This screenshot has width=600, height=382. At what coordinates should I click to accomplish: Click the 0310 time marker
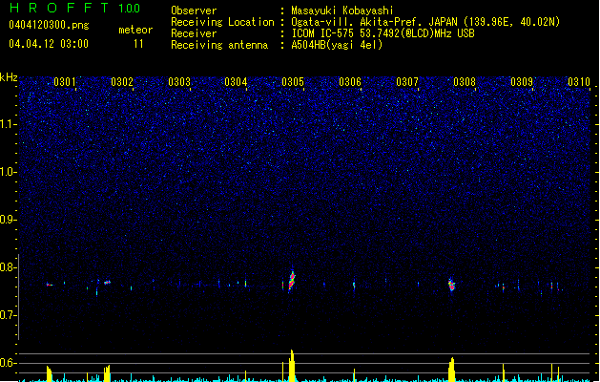tap(579, 82)
